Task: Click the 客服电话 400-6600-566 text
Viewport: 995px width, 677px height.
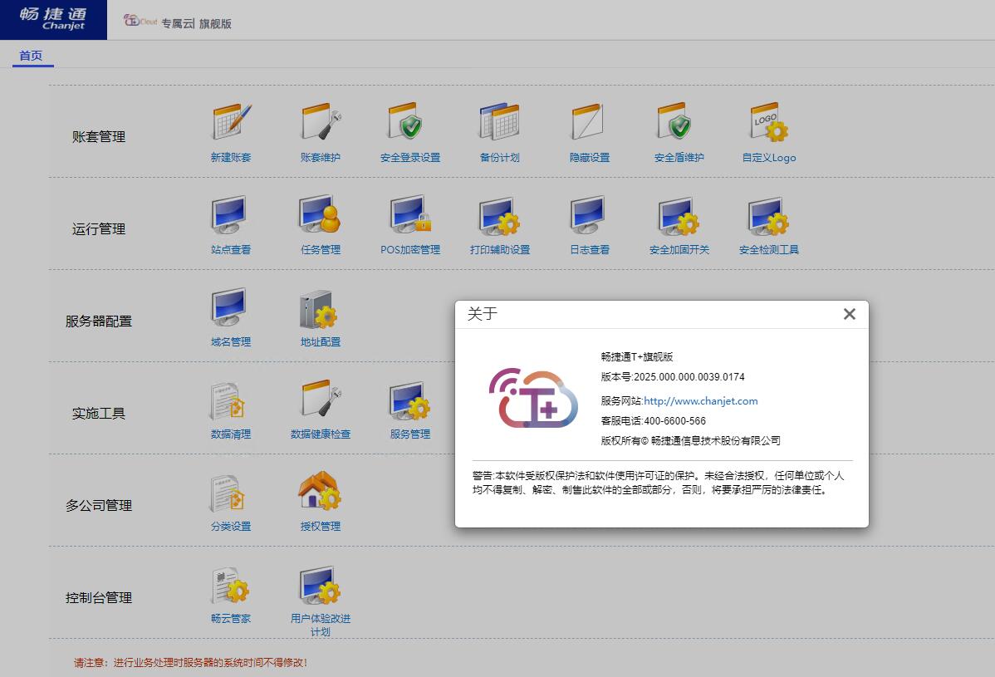Action: 653,420
